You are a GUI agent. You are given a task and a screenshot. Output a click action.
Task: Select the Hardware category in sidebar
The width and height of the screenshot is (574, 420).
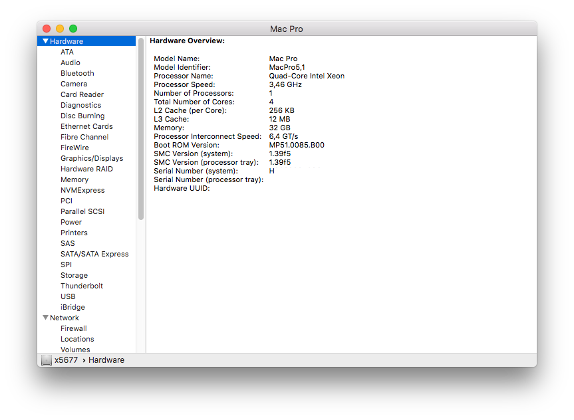[86, 41]
